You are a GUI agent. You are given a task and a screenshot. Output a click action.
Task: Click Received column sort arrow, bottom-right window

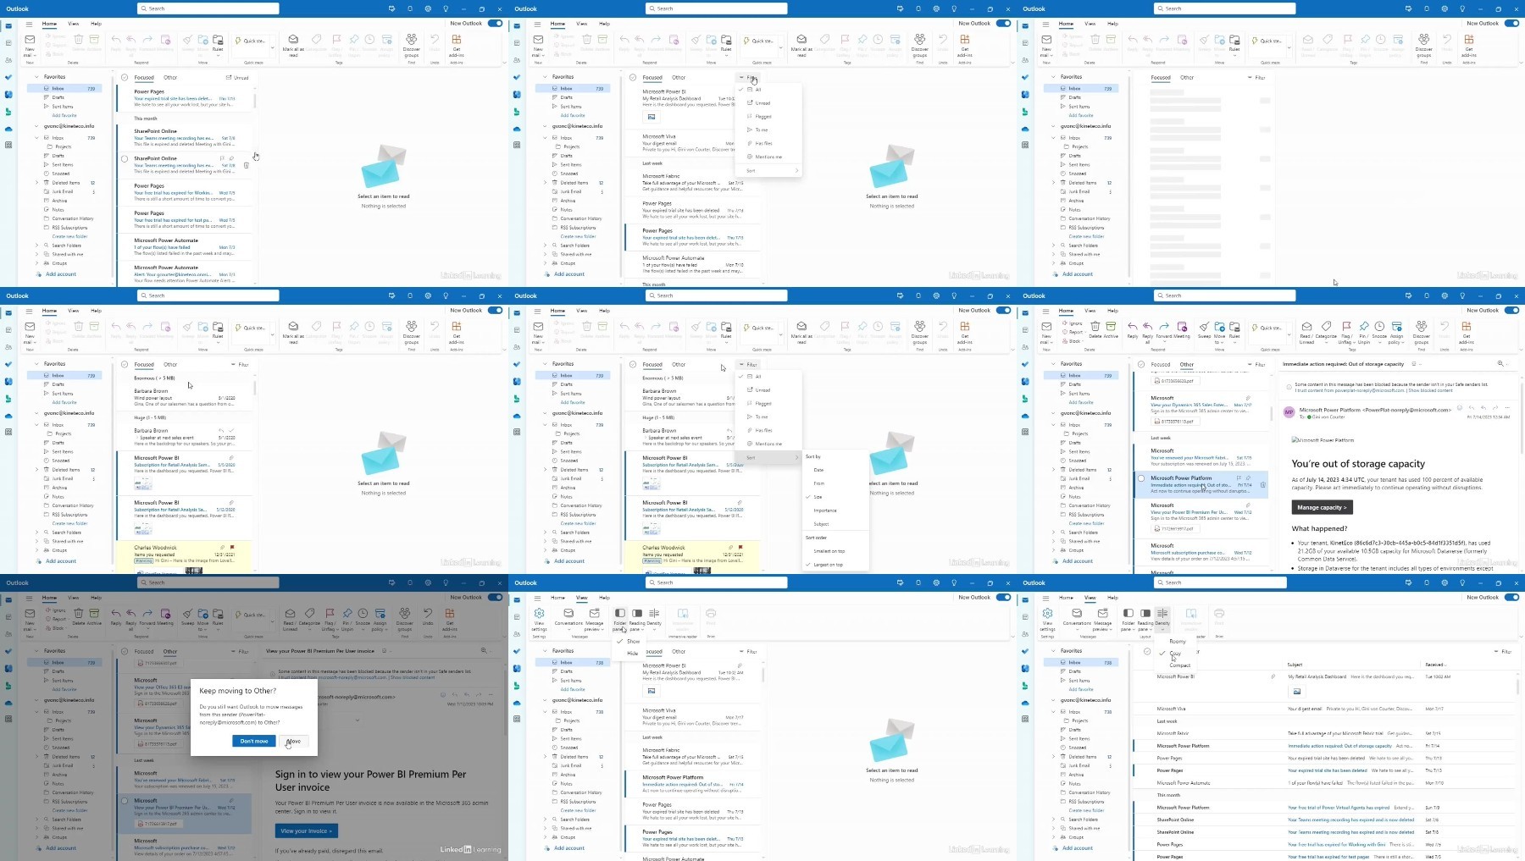pos(1445,665)
